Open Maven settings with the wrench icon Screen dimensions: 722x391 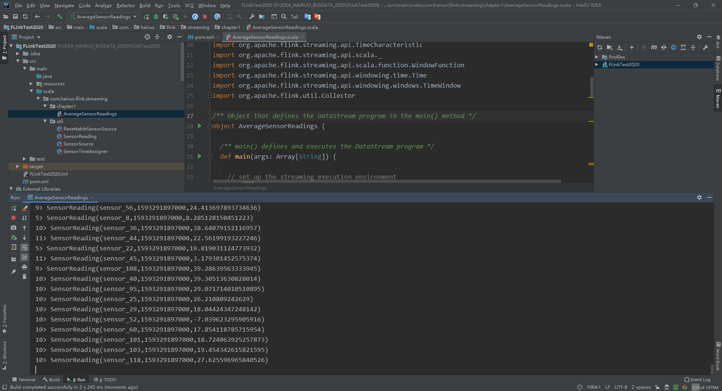tap(705, 47)
